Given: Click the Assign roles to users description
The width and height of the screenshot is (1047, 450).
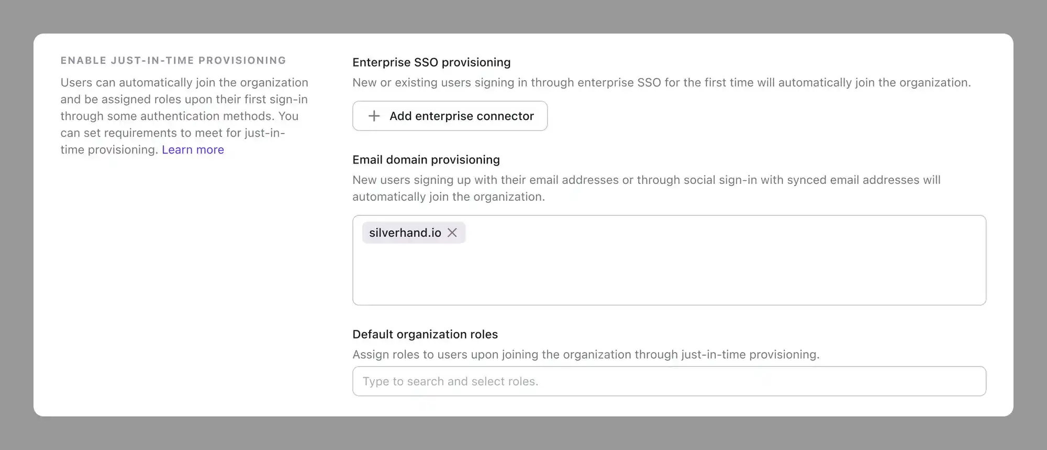Looking at the screenshot, I should point(585,355).
